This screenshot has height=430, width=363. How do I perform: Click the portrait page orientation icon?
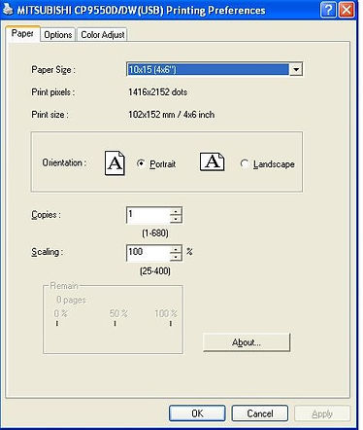(x=115, y=162)
